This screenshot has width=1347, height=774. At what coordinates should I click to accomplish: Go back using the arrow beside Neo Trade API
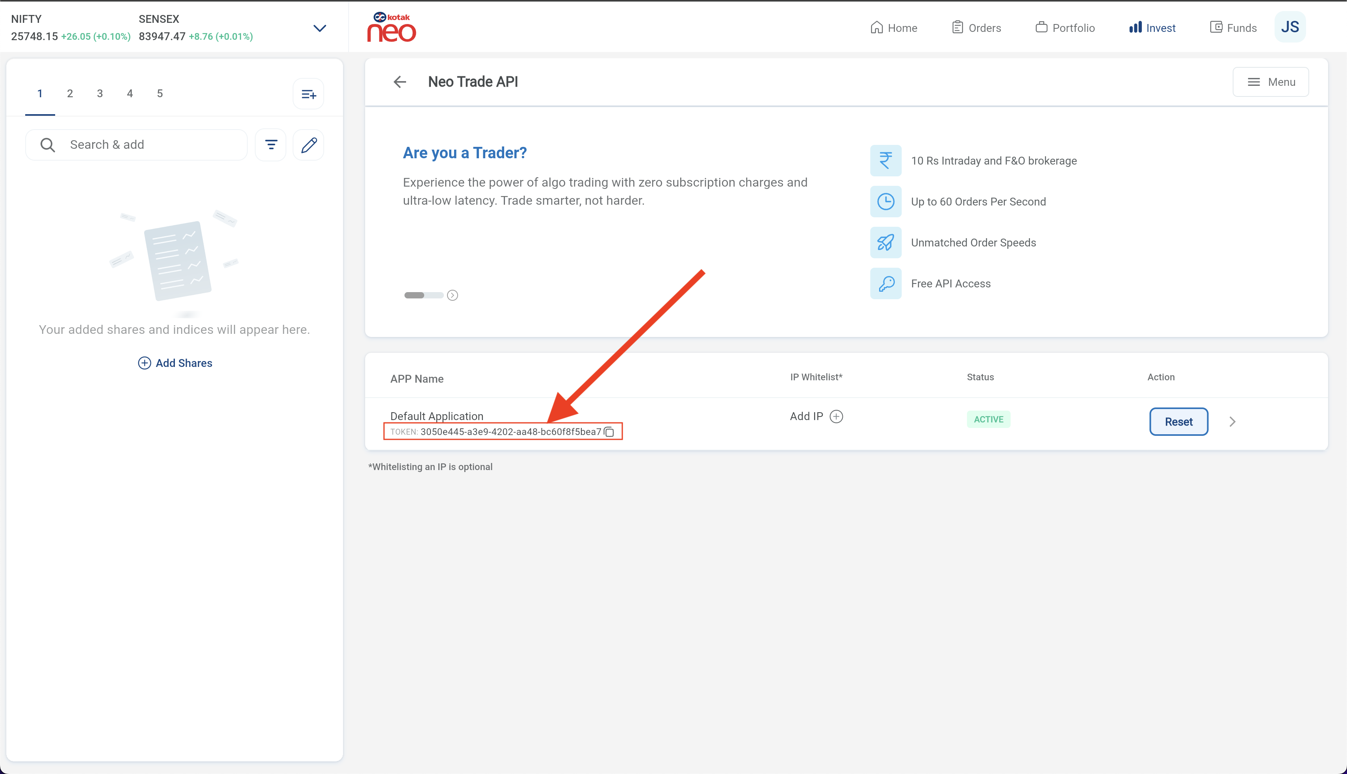tap(400, 82)
